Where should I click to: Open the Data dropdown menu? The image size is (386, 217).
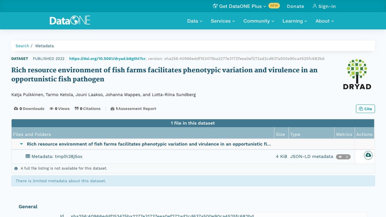[195, 21]
